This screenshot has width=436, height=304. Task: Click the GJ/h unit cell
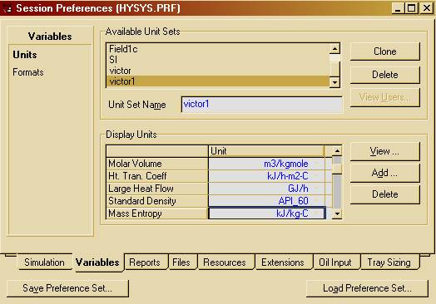pyautogui.click(x=266, y=189)
